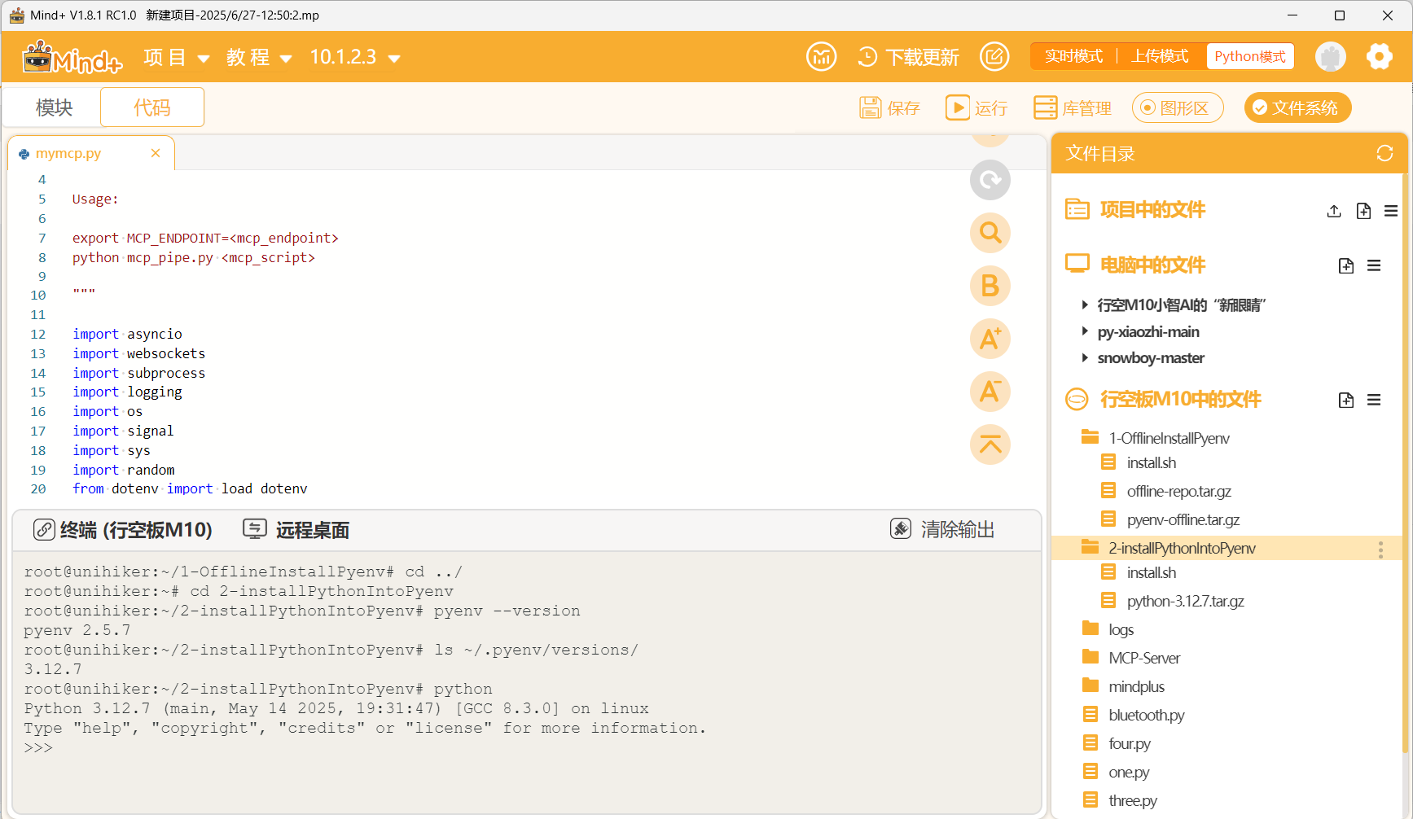Expand the snowboy-master folder
Viewport: 1413px width, 819px height.
pyautogui.click(x=1085, y=357)
